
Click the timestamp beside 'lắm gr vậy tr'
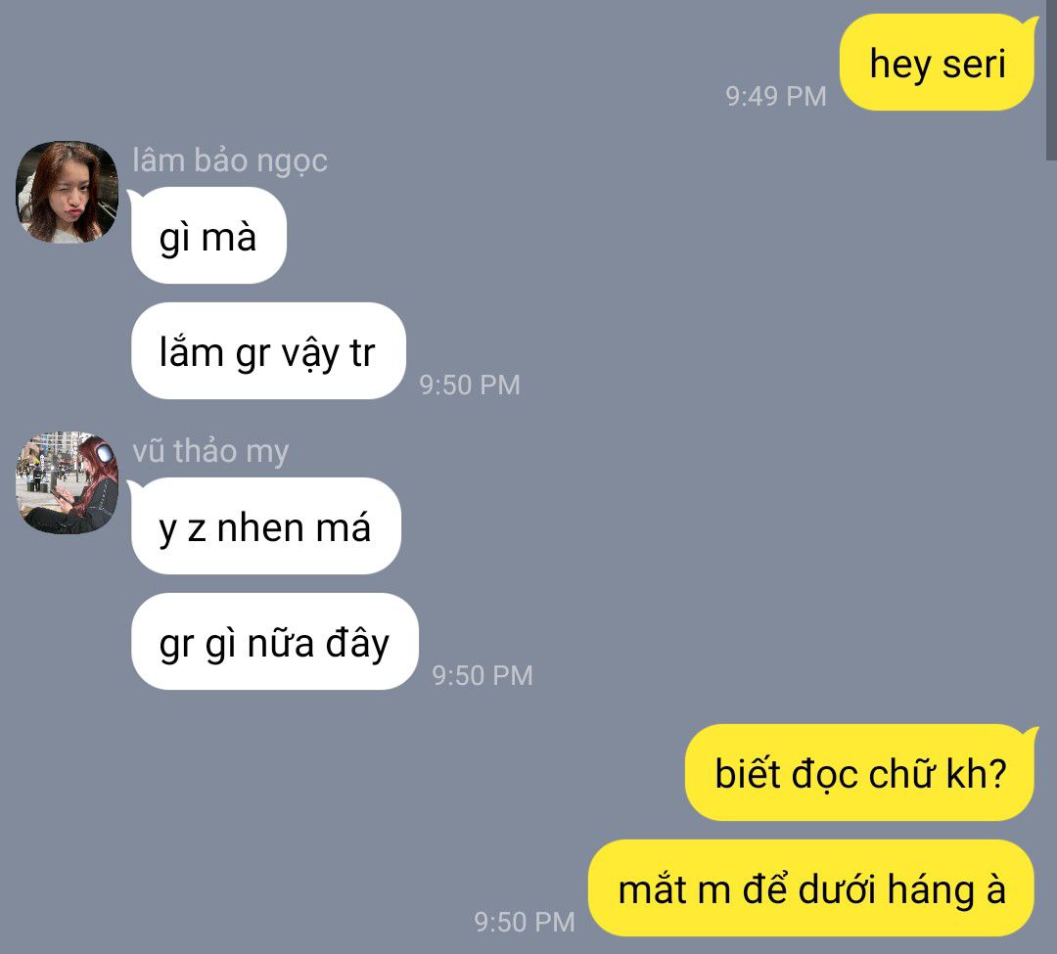click(x=470, y=386)
